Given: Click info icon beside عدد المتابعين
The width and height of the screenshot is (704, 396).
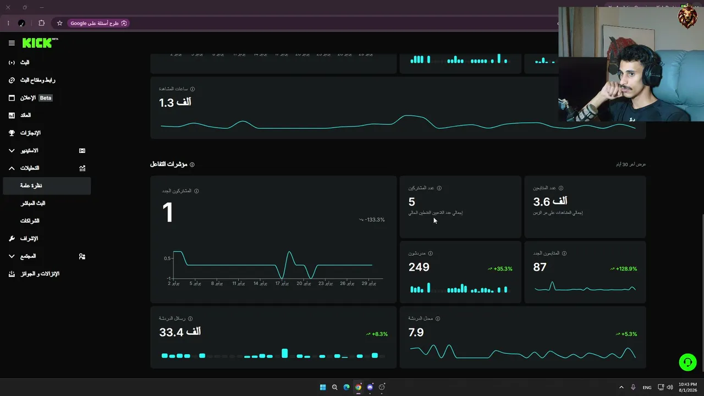Looking at the screenshot, I should coord(561,188).
